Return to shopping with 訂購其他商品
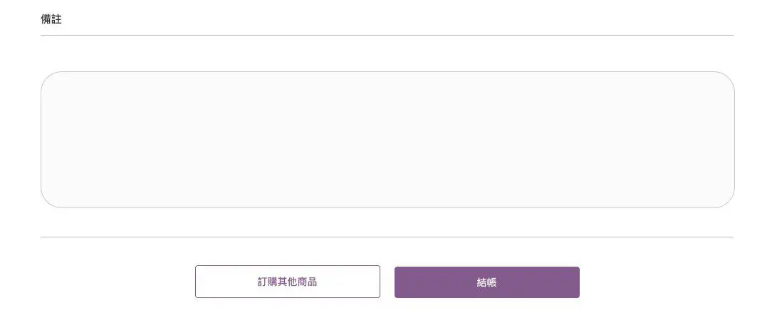 tap(287, 282)
